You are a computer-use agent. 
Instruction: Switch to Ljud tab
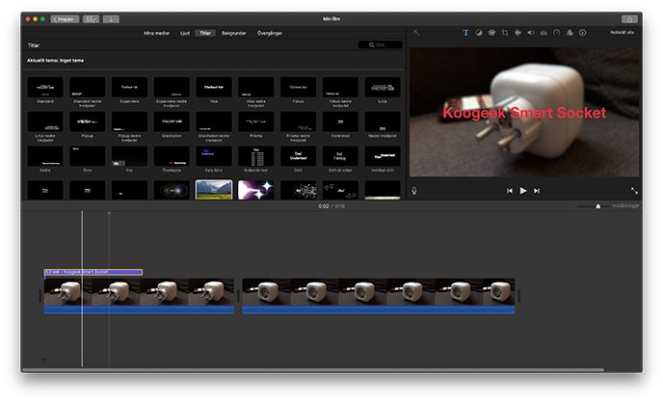point(185,33)
